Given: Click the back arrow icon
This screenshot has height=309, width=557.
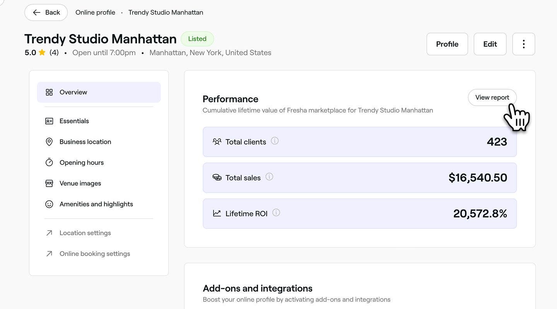Looking at the screenshot, I should tap(37, 12).
